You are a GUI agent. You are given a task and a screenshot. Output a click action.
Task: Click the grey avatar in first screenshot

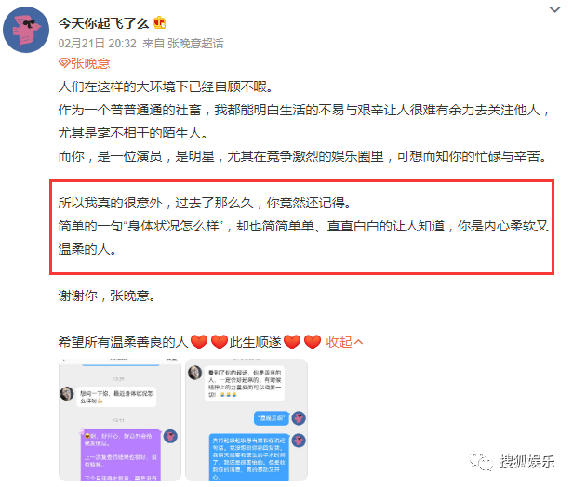[x=67, y=394]
